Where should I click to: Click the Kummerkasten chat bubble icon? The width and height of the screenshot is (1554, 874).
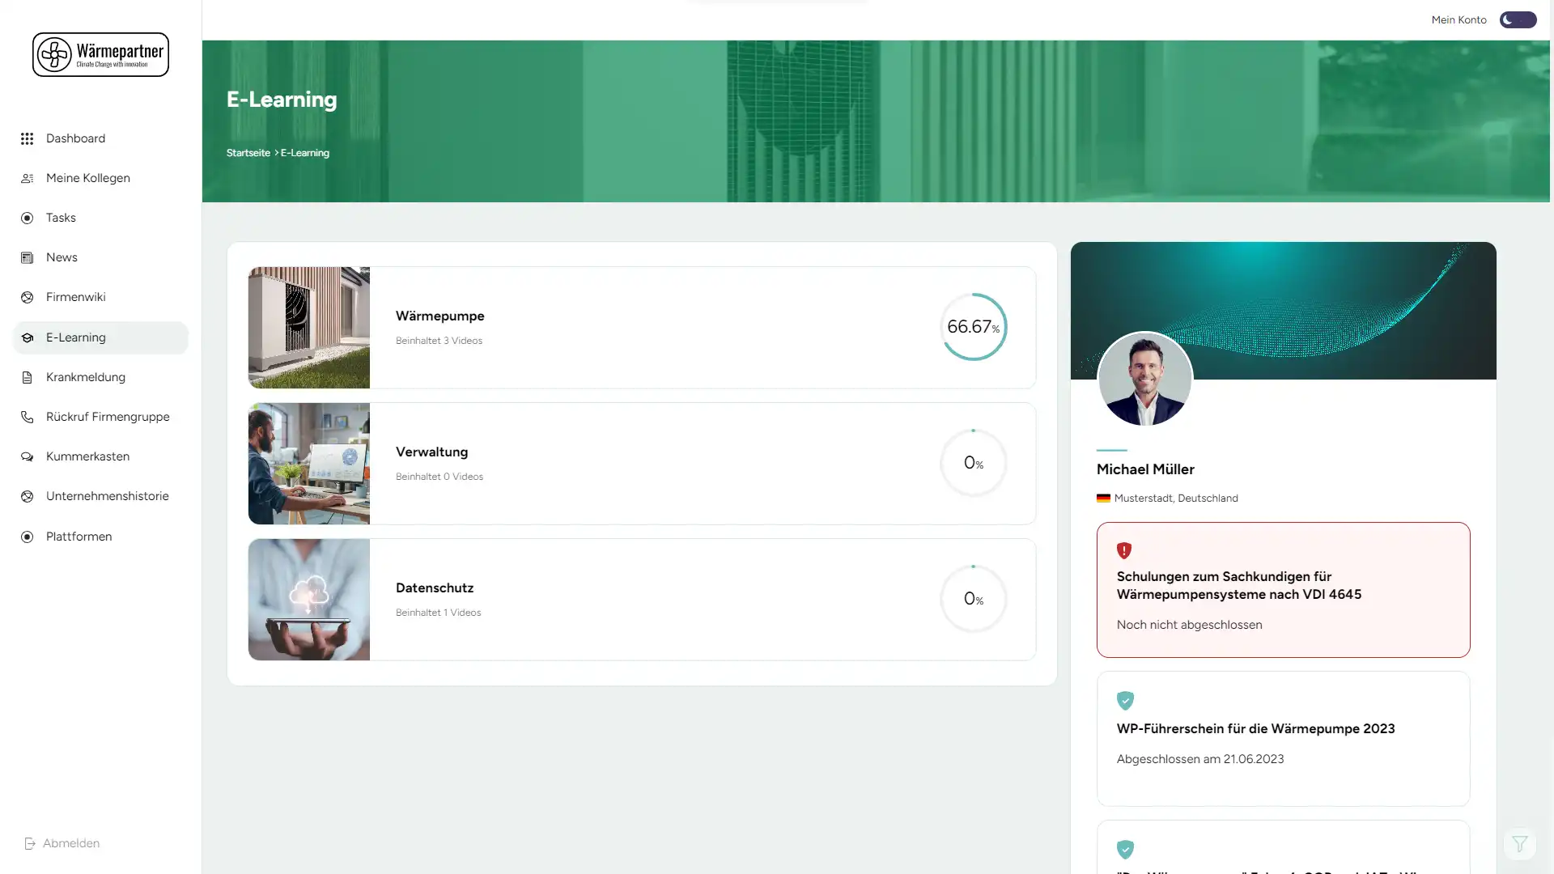click(x=27, y=456)
